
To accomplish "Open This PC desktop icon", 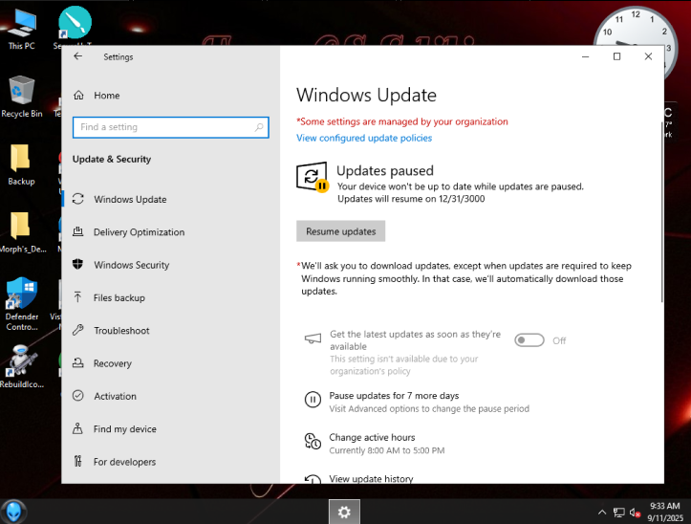I will pyautogui.click(x=21, y=29).
